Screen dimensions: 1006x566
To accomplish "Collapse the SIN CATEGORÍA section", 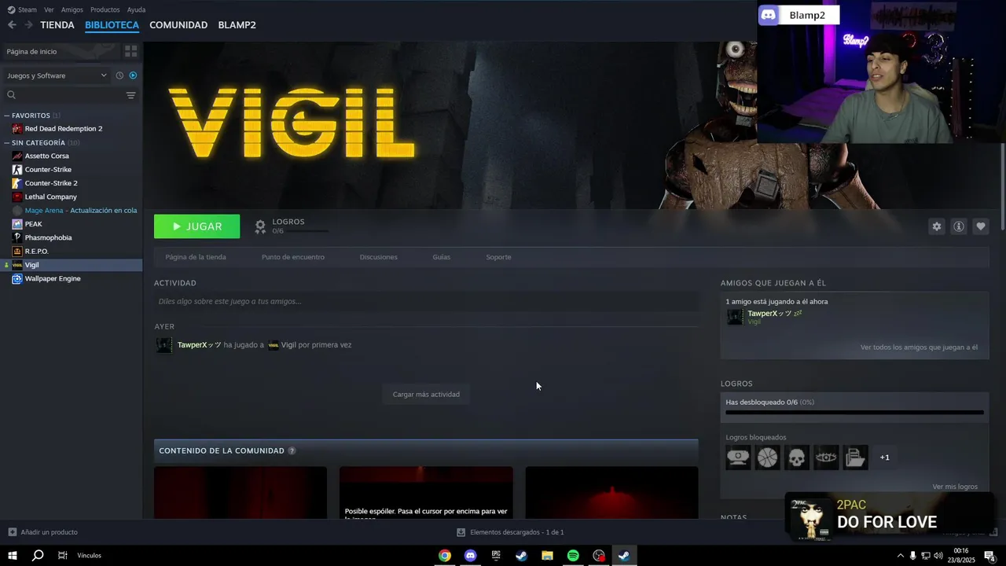I will coord(7,143).
